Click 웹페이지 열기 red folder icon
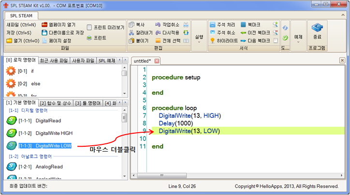The width and height of the screenshot is (350, 195). point(44,25)
